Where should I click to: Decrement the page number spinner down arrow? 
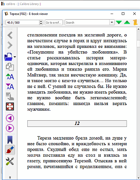(x=41, y=24)
